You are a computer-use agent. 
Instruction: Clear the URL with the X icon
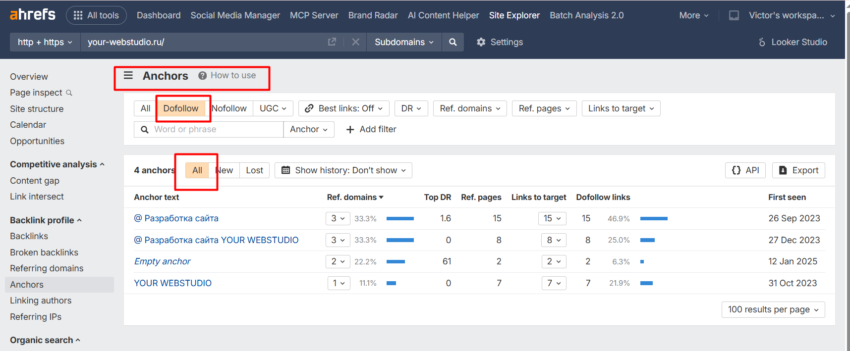pyautogui.click(x=355, y=42)
